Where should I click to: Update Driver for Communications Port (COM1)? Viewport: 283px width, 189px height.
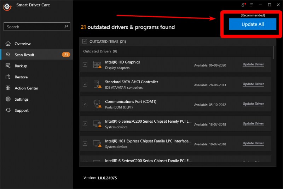(253, 104)
